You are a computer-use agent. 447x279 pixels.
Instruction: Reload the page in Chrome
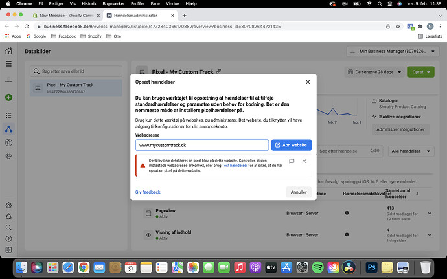[27, 27]
